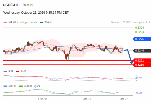
Task: Click the Oct 22 date axis label
Action: (124, 99)
